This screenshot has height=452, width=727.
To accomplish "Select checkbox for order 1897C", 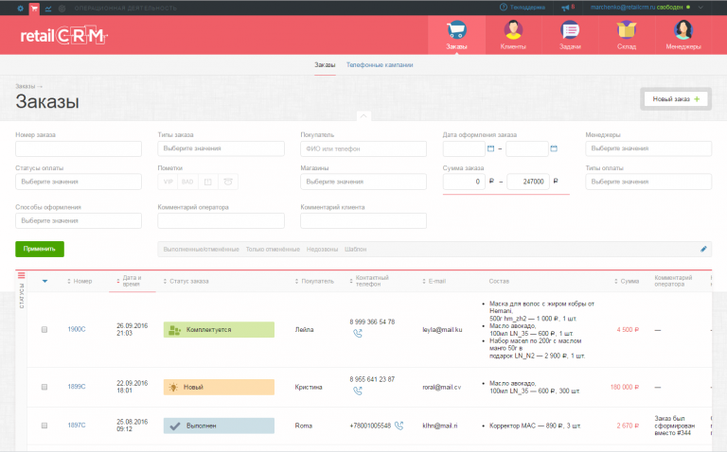I will [44, 426].
